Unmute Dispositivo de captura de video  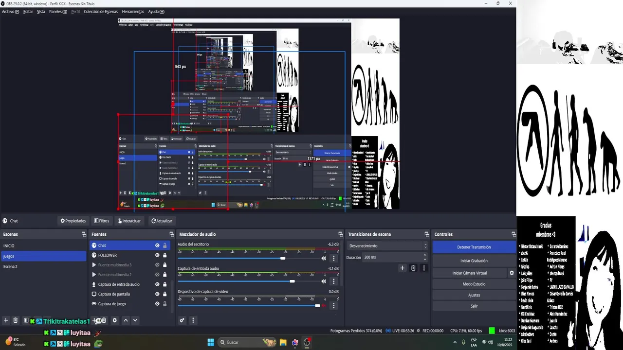pyautogui.click(x=324, y=306)
